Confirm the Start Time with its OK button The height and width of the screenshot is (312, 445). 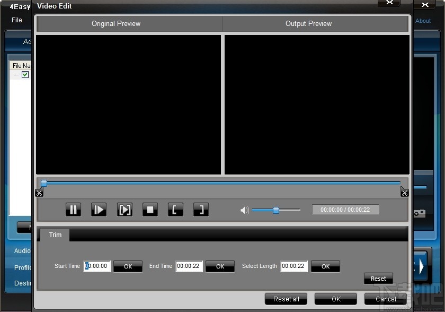click(128, 266)
